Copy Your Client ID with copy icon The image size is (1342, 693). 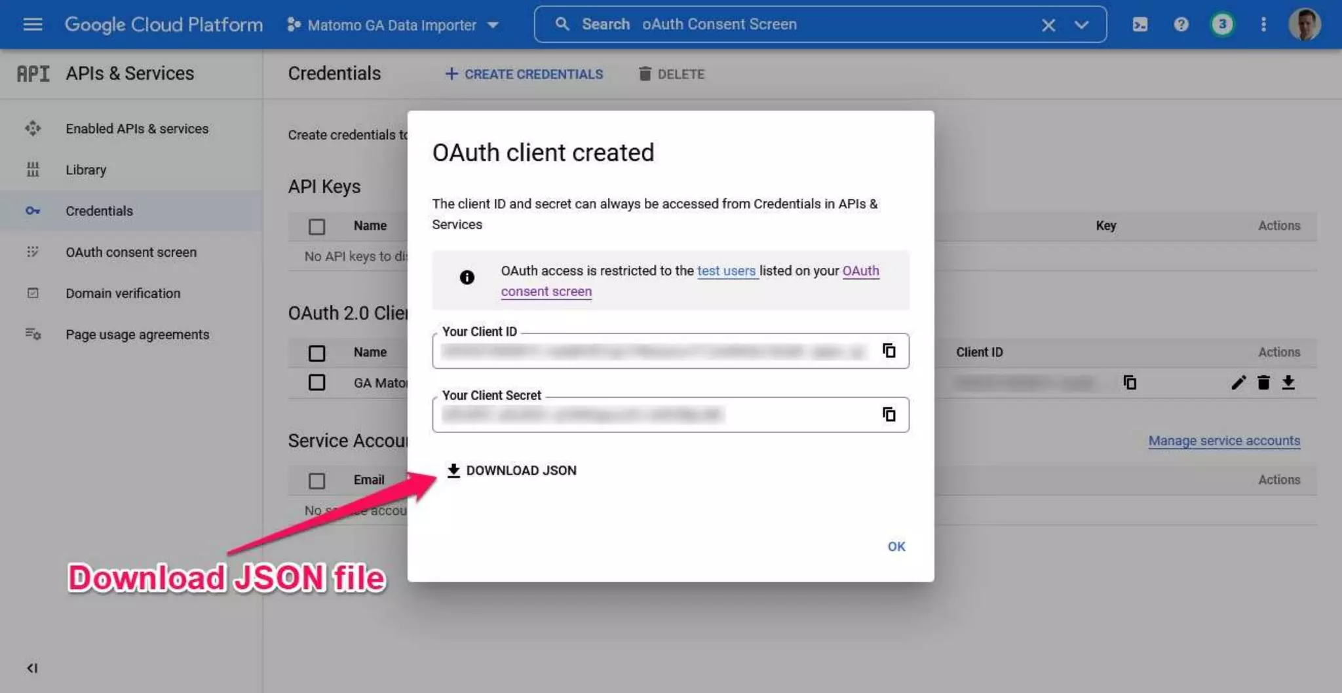tap(889, 350)
